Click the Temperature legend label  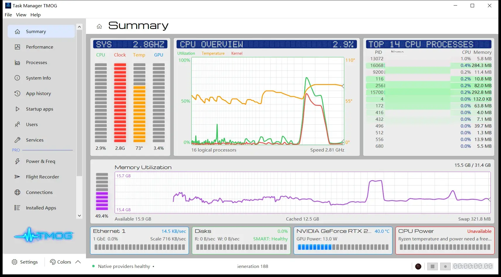(213, 53)
